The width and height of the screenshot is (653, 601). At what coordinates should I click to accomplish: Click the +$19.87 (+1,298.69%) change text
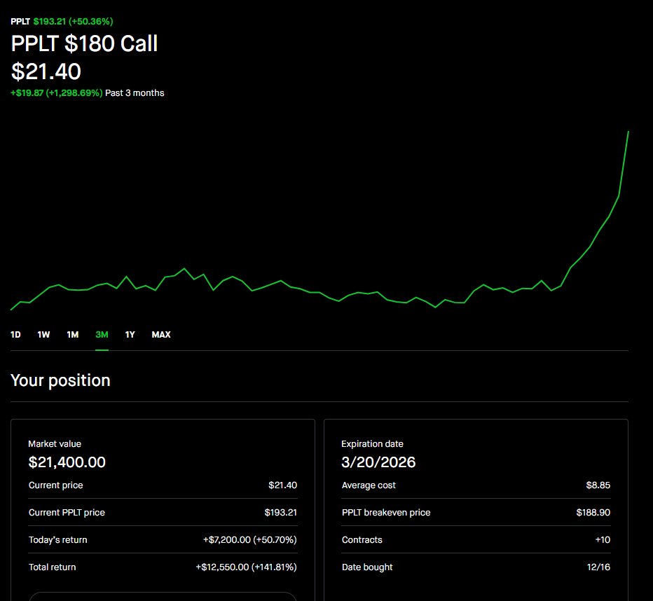pyautogui.click(x=56, y=93)
